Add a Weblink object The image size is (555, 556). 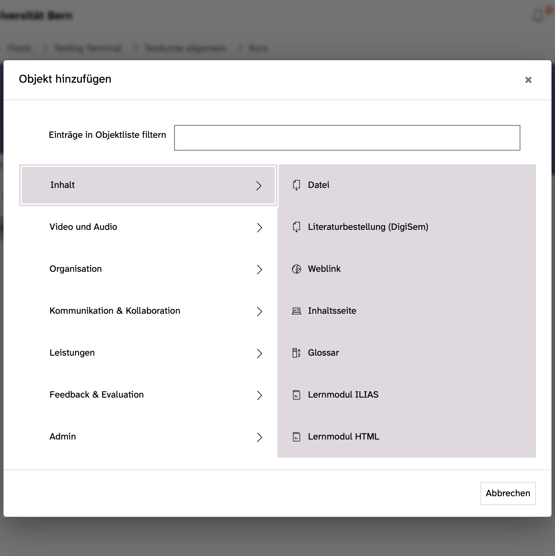click(x=407, y=269)
